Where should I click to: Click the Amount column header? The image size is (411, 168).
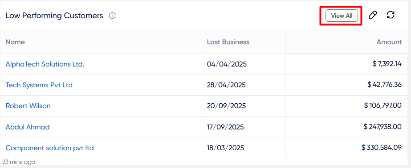tap(389, 42)
